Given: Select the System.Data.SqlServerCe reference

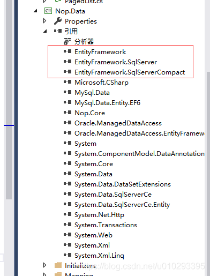Looking at the screenshot, I should click(113, 195).
